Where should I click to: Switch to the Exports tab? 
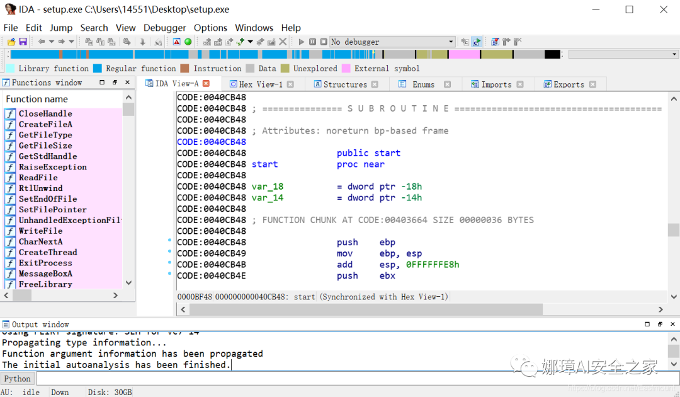pyautogui.click(x=569, y=84)
